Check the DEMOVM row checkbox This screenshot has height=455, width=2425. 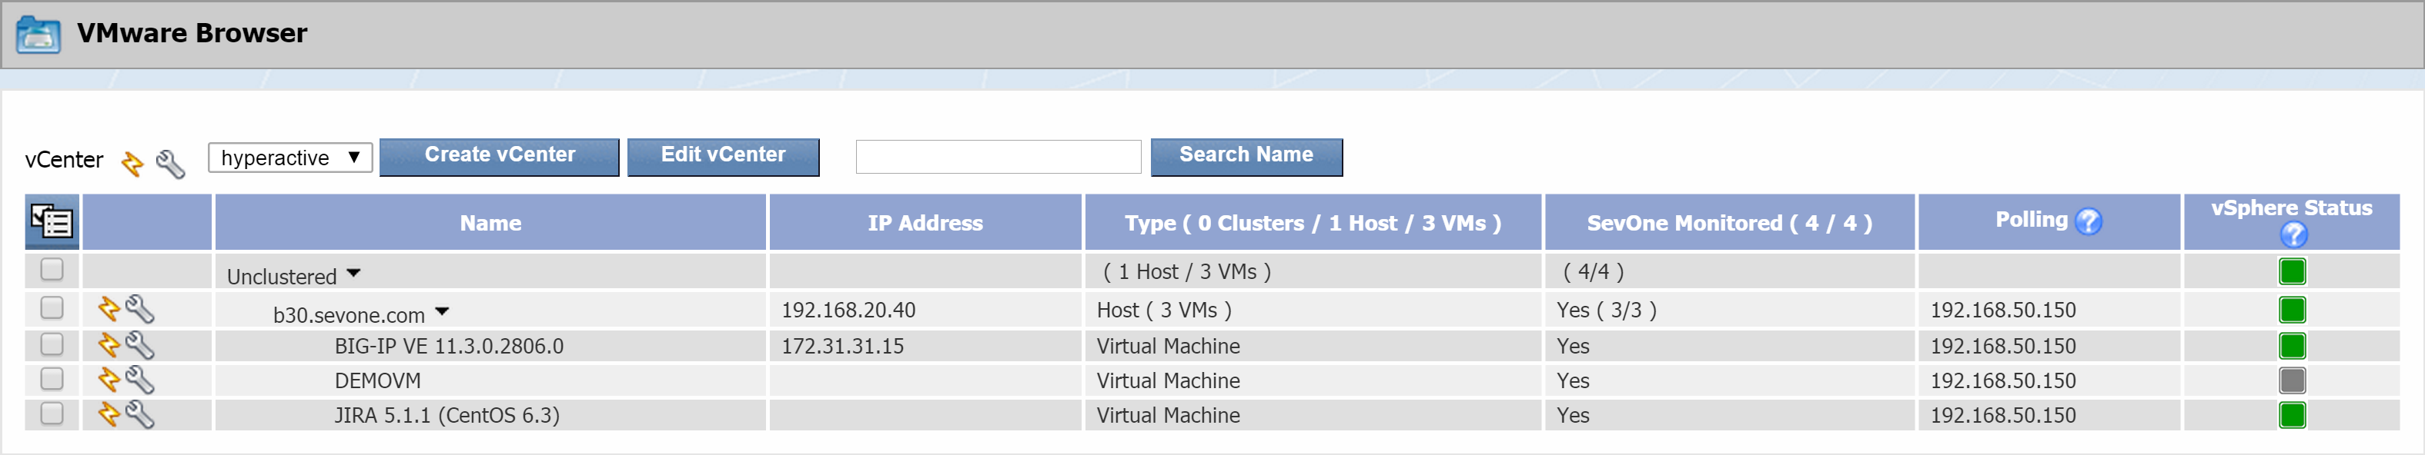coord(52,379)
